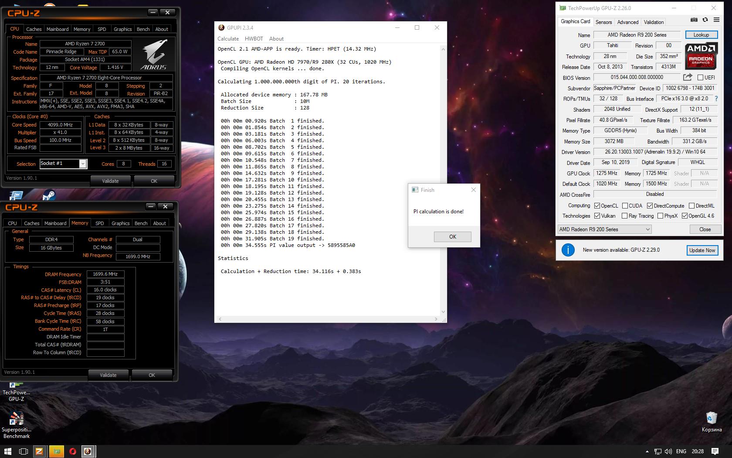
Task: Switch to the Sensors tab in GPU-Z
Action: pyautogui.click(x=603, y=22)
